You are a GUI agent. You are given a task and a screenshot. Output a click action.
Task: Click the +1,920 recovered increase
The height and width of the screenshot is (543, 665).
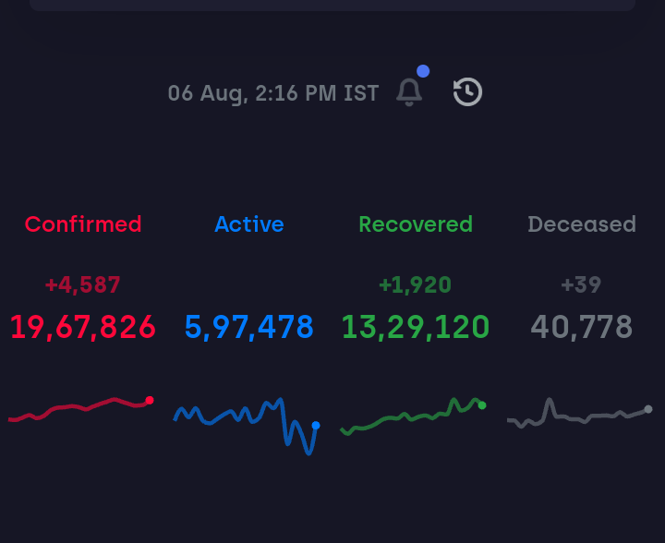[416, 284]
